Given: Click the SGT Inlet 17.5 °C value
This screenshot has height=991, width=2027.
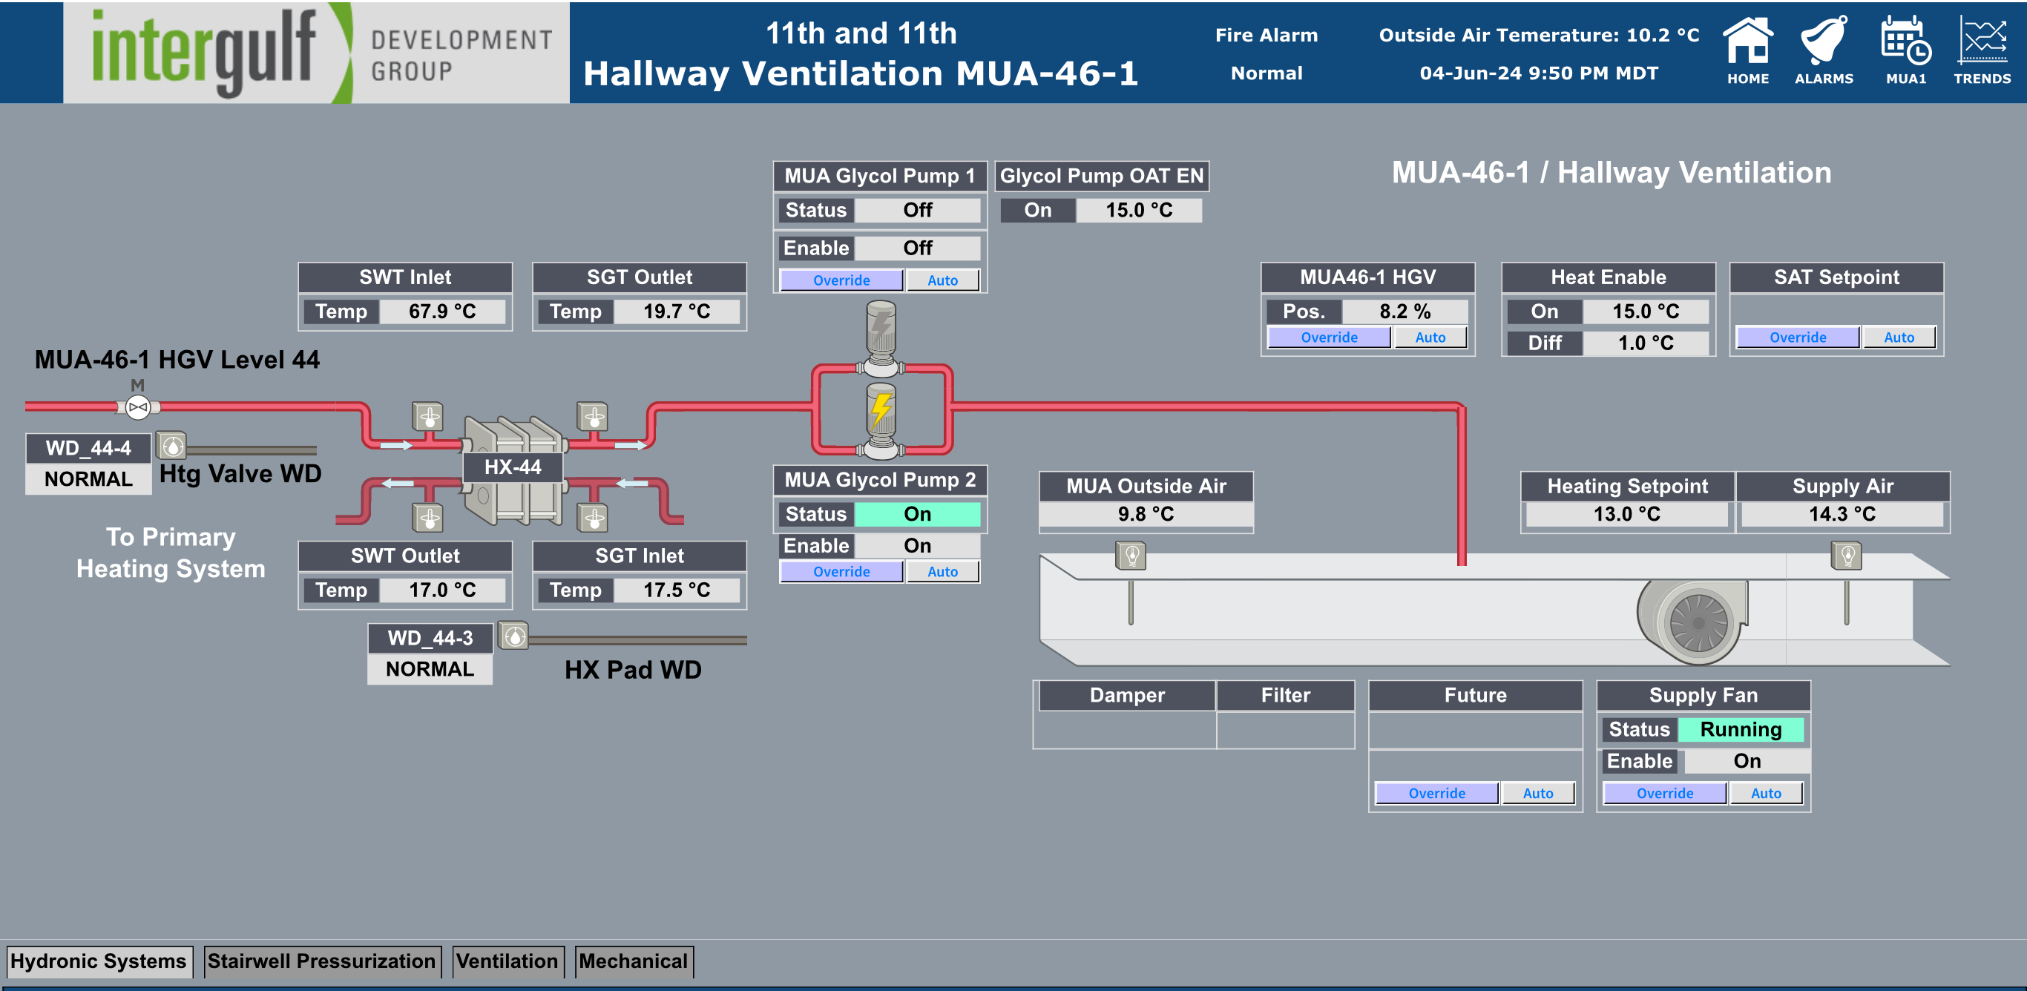Looking at the screenshot, I should [x=677, y=590].
